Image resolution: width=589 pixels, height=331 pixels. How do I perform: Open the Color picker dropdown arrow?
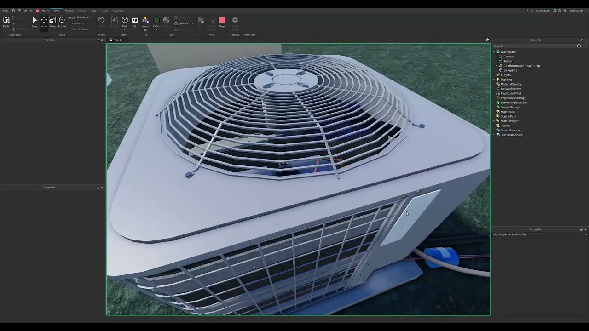[156, 29]
